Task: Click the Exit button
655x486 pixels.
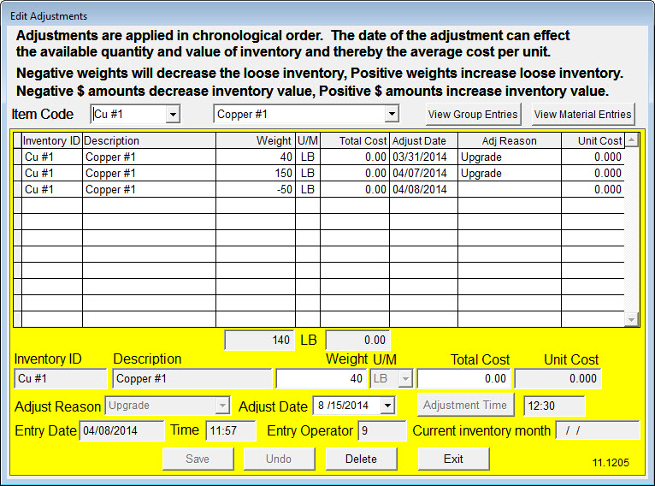Action: coord(453,459)
